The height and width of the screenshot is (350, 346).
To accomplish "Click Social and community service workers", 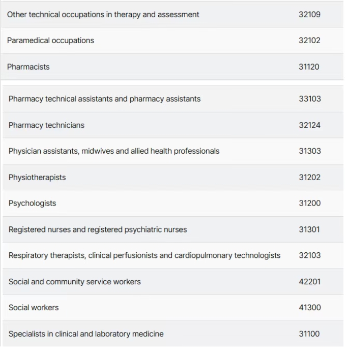I will [75, 282].
